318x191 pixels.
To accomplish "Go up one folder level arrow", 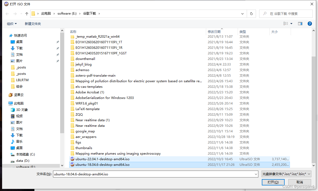I will [26, 14].
